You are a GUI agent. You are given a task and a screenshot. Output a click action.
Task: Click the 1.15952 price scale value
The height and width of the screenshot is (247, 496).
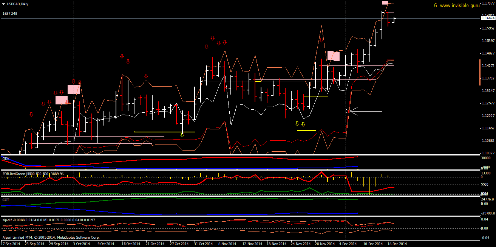(x=488, y=28)
